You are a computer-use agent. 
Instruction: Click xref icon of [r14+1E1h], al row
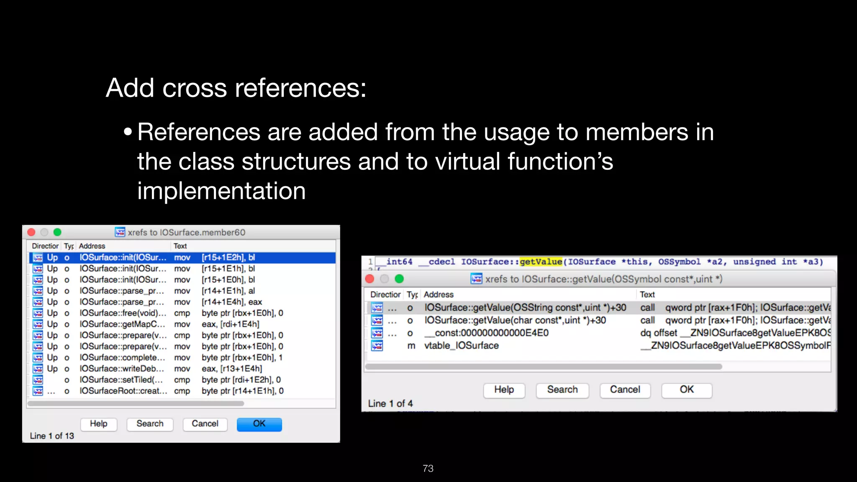click(38, 291)
